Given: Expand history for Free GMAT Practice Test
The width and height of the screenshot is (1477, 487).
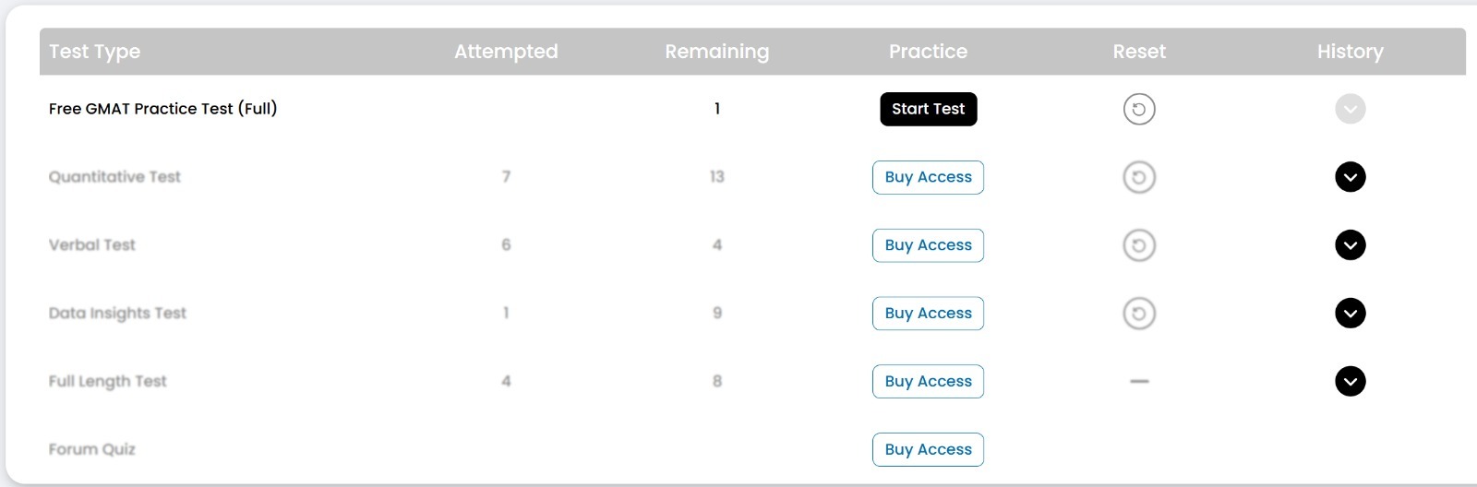Looking at the screenshot, I should pos(1351,109).
